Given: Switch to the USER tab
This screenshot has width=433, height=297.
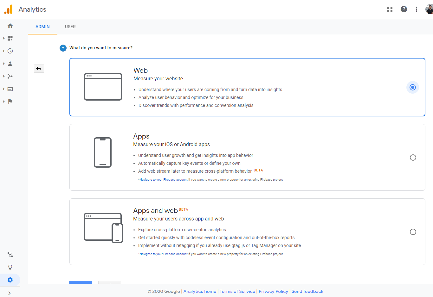Looking at the screenshot, I should pyautogui.click(x=70, y=27).
